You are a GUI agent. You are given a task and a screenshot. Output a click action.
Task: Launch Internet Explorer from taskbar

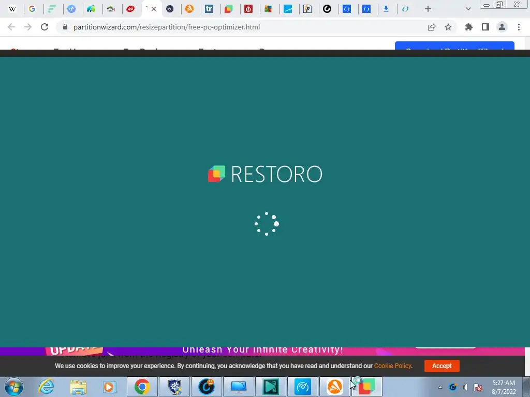(46, 387)
